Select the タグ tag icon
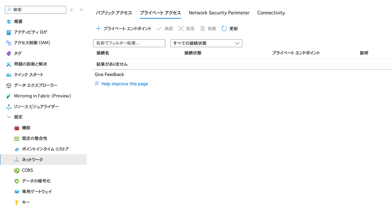 click(x=9, y=53)
